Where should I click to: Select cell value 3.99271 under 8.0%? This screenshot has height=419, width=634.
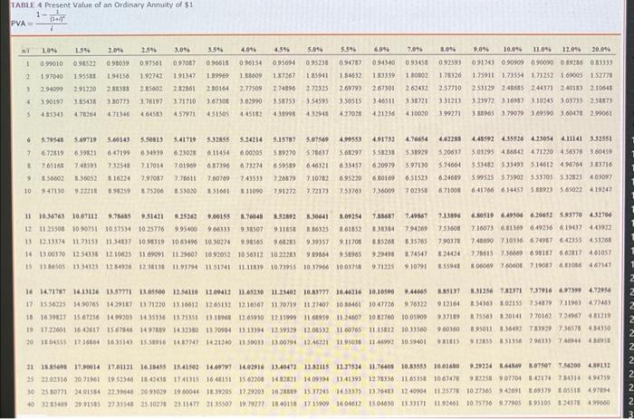point(449,114)
